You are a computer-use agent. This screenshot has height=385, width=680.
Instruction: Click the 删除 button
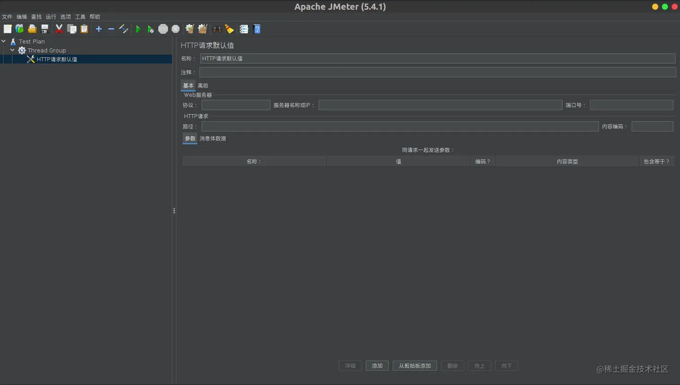coord(452,366)
